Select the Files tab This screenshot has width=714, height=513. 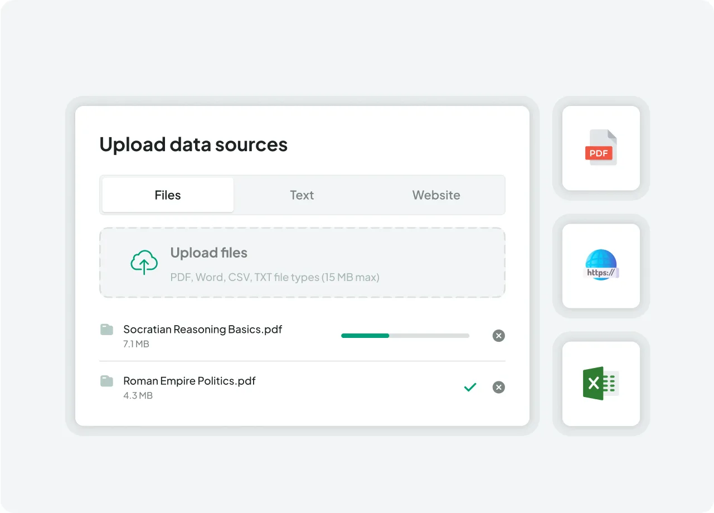tap(168, 195)
